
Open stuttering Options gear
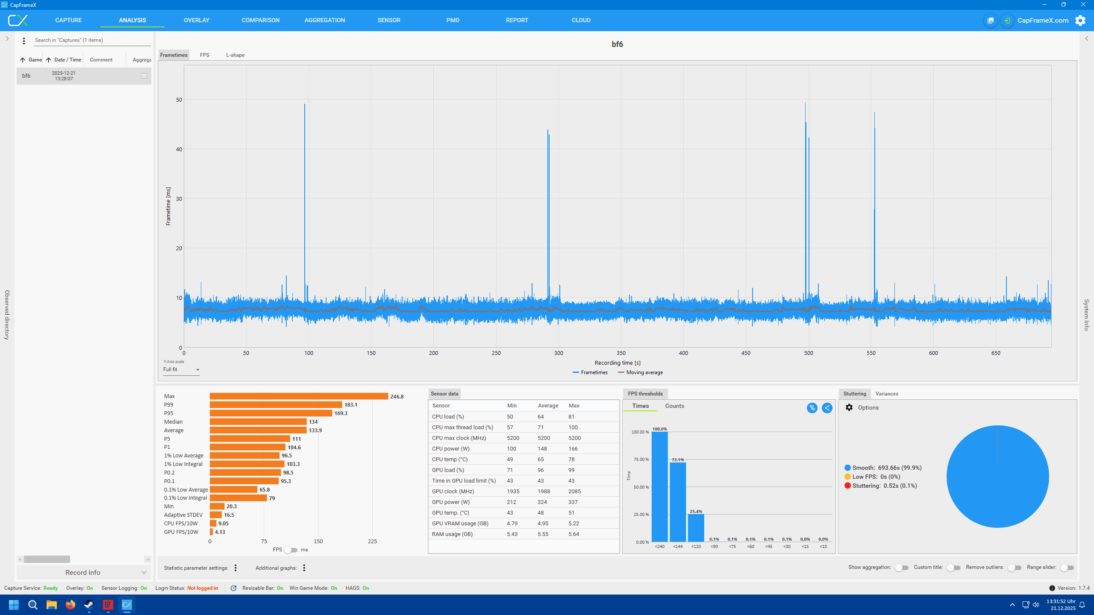click(849, 407)
